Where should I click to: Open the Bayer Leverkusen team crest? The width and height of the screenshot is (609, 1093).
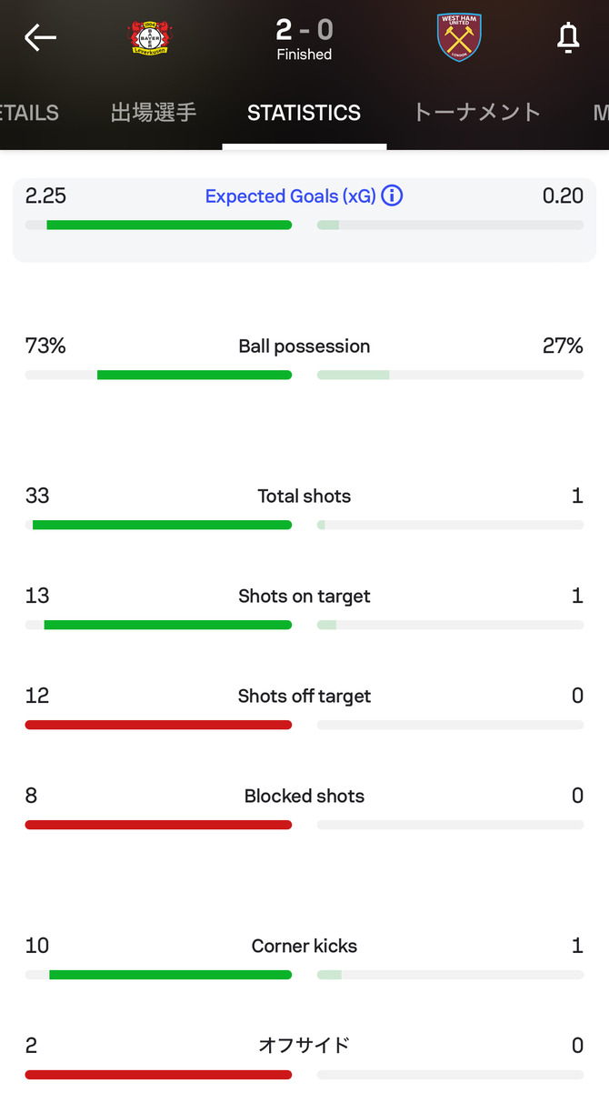point(150,37)
